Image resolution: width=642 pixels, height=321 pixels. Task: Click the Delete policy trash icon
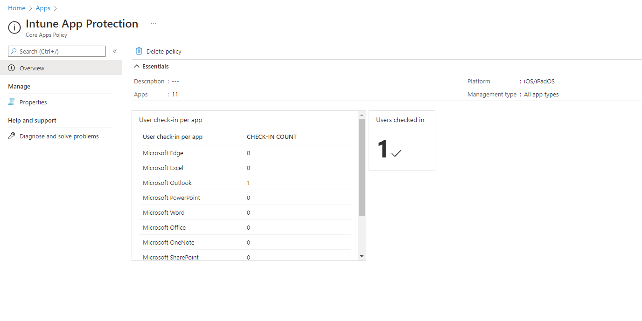coord(139,51)
